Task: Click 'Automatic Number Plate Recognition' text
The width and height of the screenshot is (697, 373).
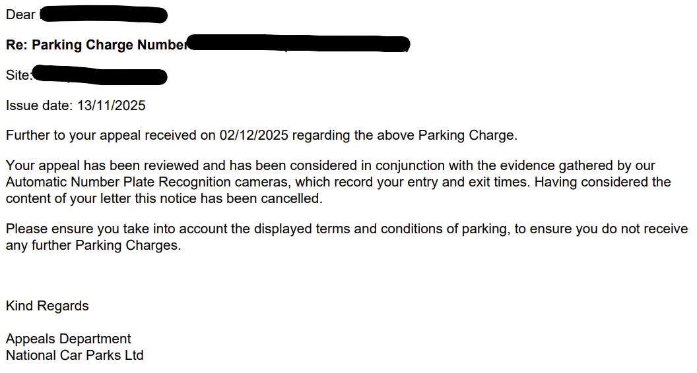Action: 118,182
